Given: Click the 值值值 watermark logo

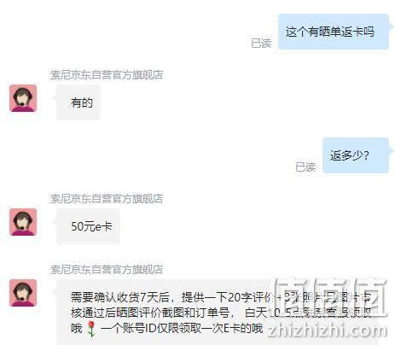Looking at the screenshot, I should click(329, 298).
